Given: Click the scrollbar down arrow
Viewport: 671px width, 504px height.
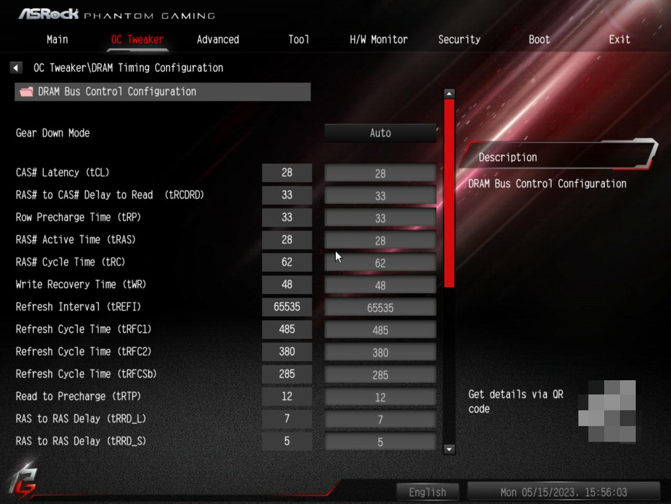Looking at the screenshot, I should pyautogui.click(x=449, y=449).
